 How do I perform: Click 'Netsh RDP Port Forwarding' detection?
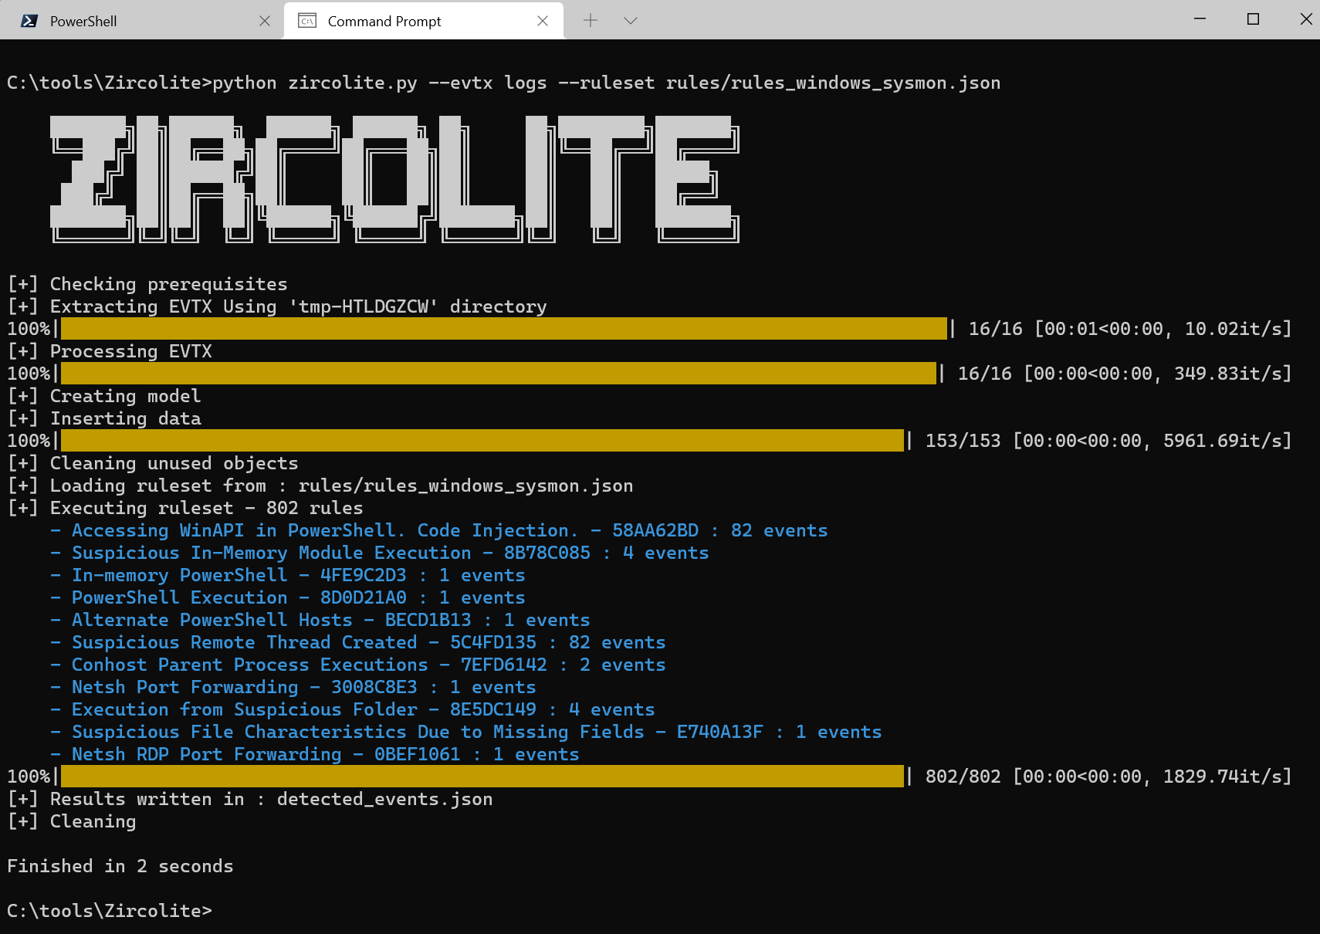(314, 754)
